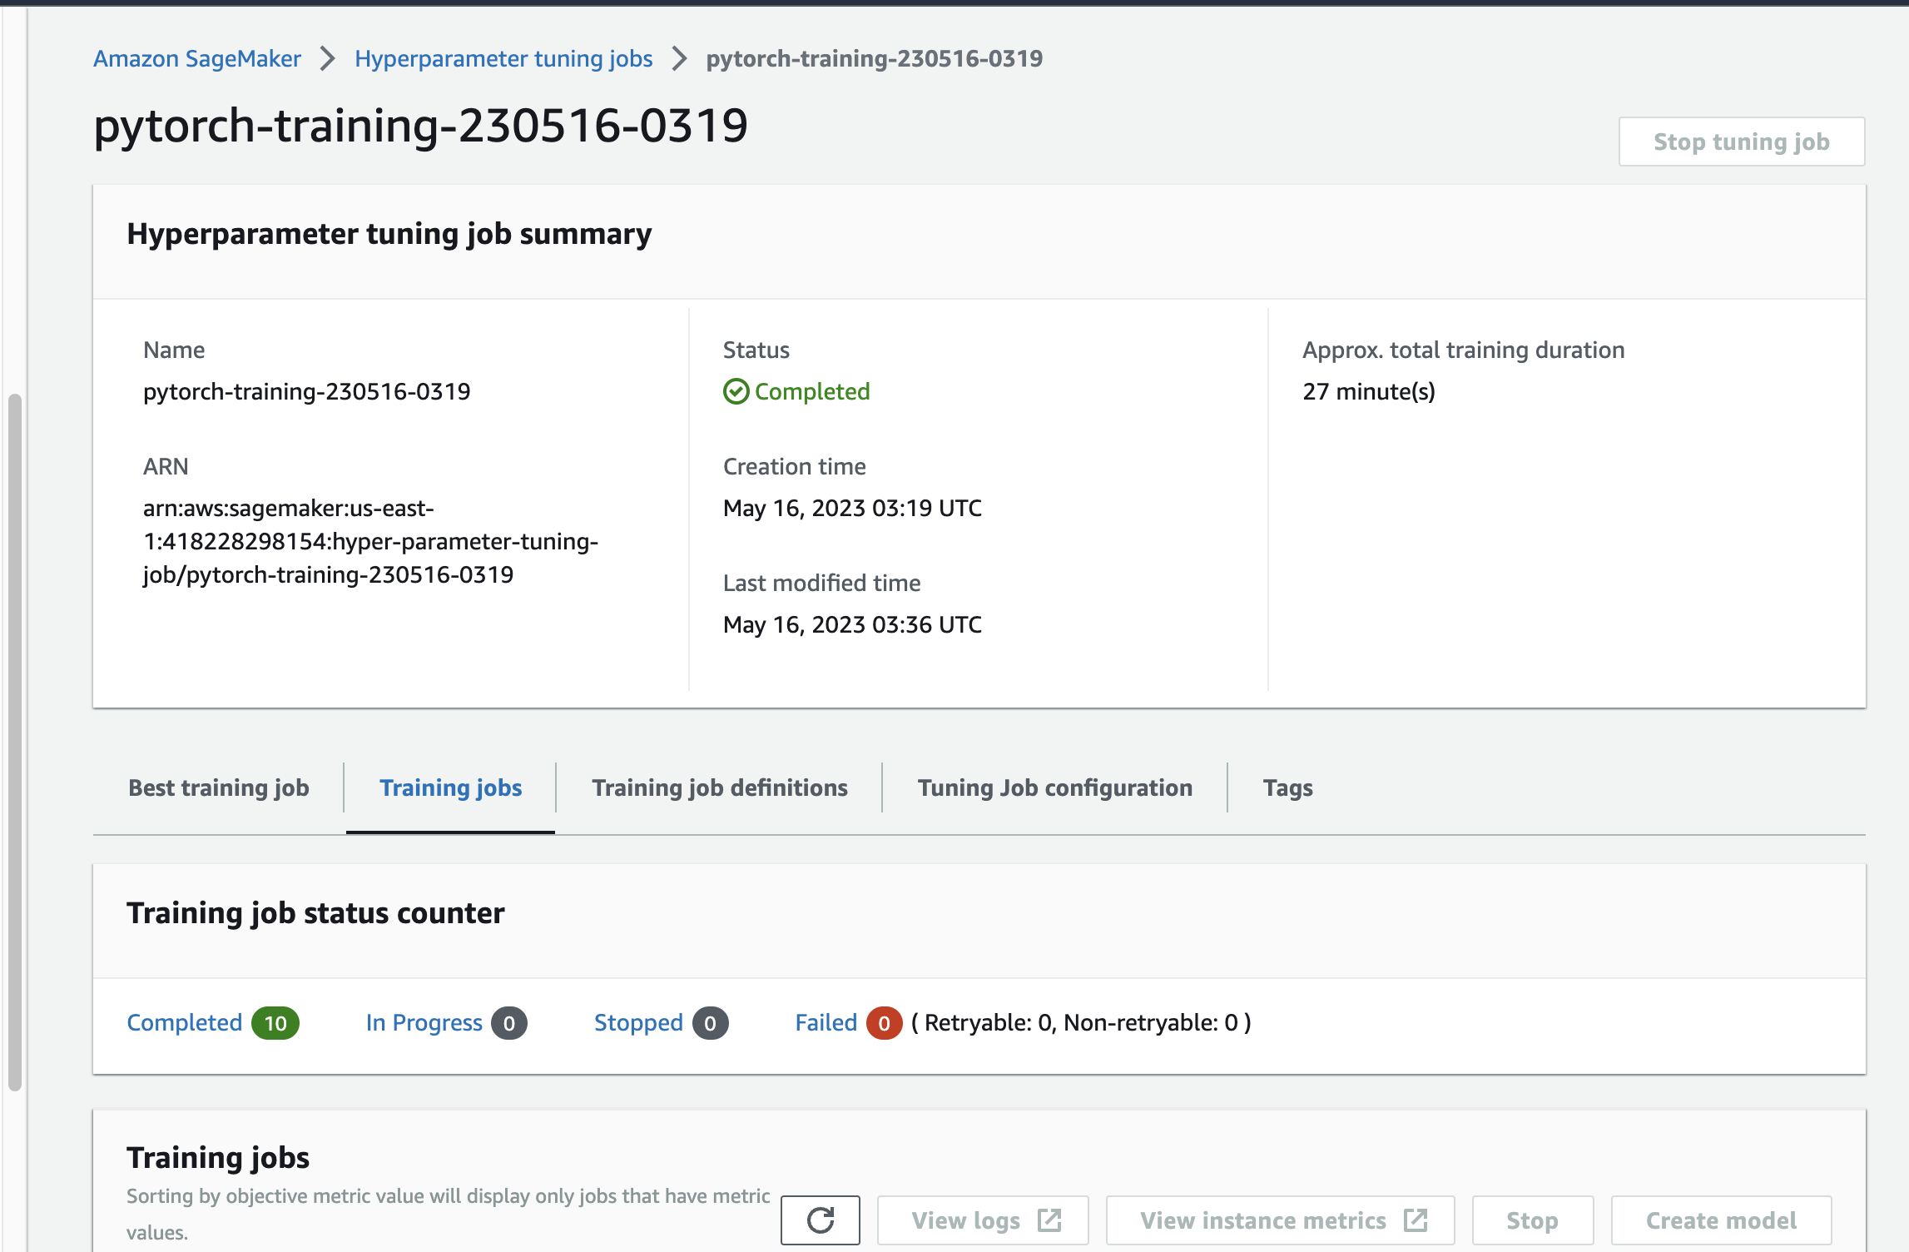
Task: Click external link icon on View logs
Action: coord(1049,1220)
